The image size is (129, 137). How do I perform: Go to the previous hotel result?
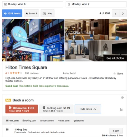[116, 13]
